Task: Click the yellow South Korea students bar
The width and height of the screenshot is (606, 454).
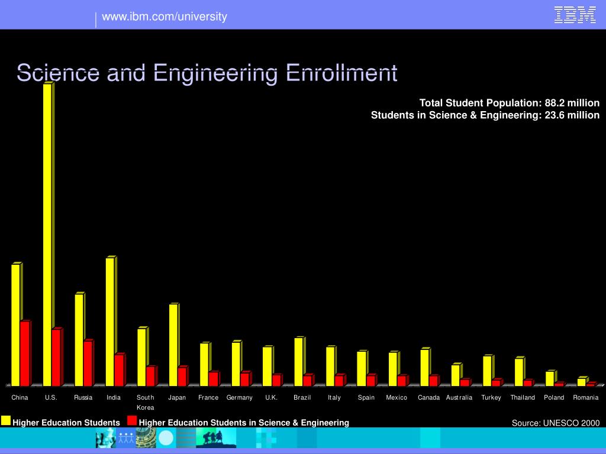Action: [x=142, y=358]
